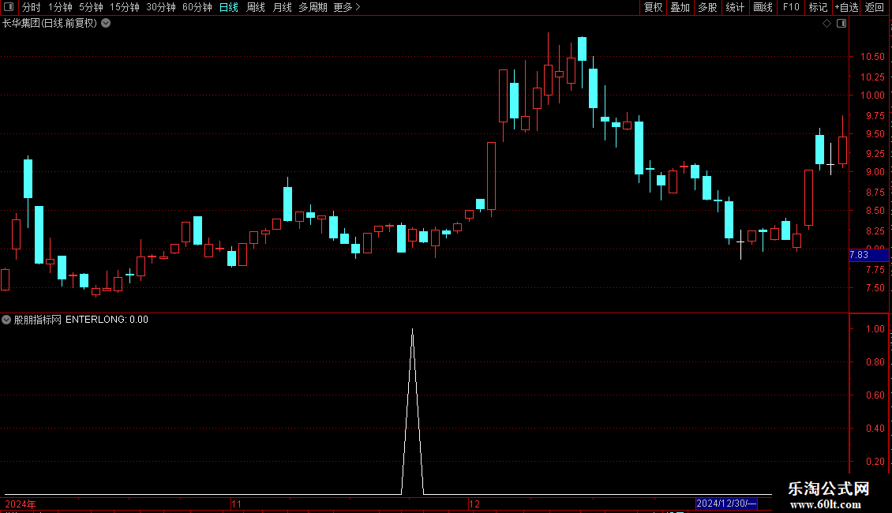Select the 60分钟 period
Image resolution: width=892 pixels, height=513 pixels.
point(197,7)
